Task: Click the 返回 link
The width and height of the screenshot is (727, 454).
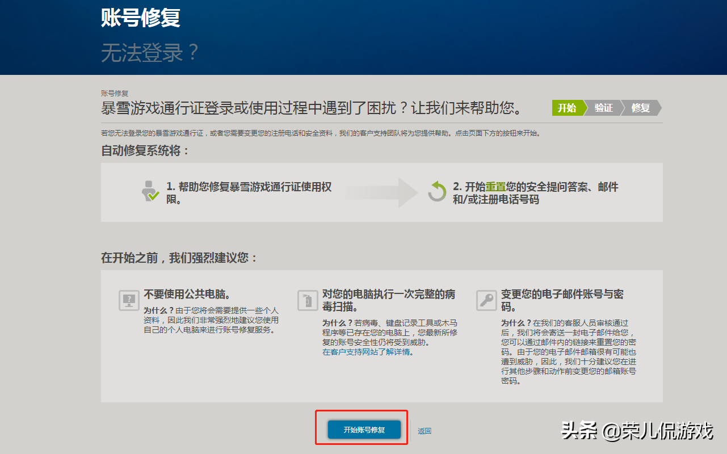Action: pyautogui.click(x=425, y=431)
